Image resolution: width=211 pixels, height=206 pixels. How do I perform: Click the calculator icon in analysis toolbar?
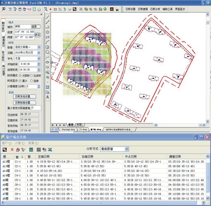pyautogui.click(x=31, y=149)
